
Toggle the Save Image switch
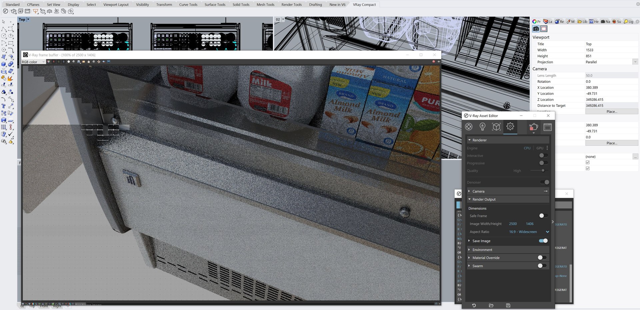(543, 241)
